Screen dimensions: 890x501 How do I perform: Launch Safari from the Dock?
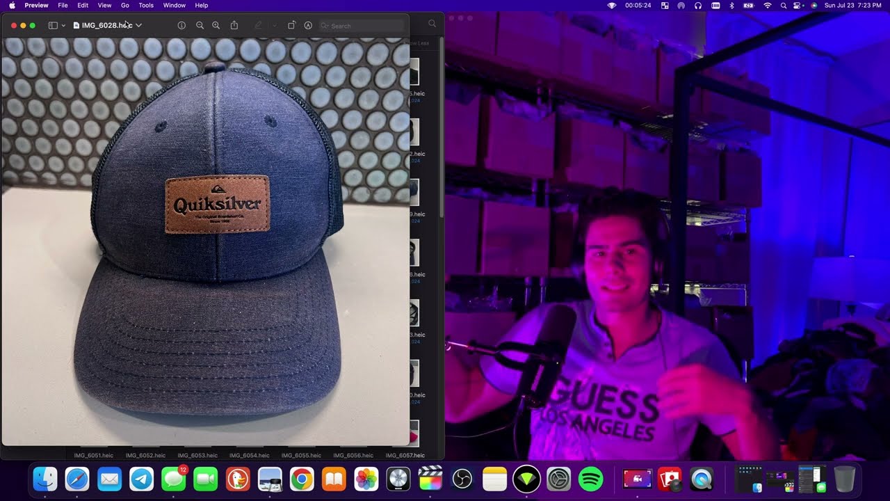[77, 479]
